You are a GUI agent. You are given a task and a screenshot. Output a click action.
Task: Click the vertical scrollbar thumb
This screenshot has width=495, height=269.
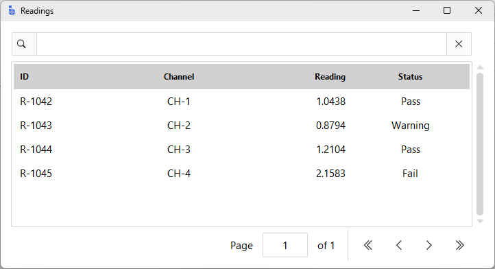pyautogui.click(x=480, y=144)
